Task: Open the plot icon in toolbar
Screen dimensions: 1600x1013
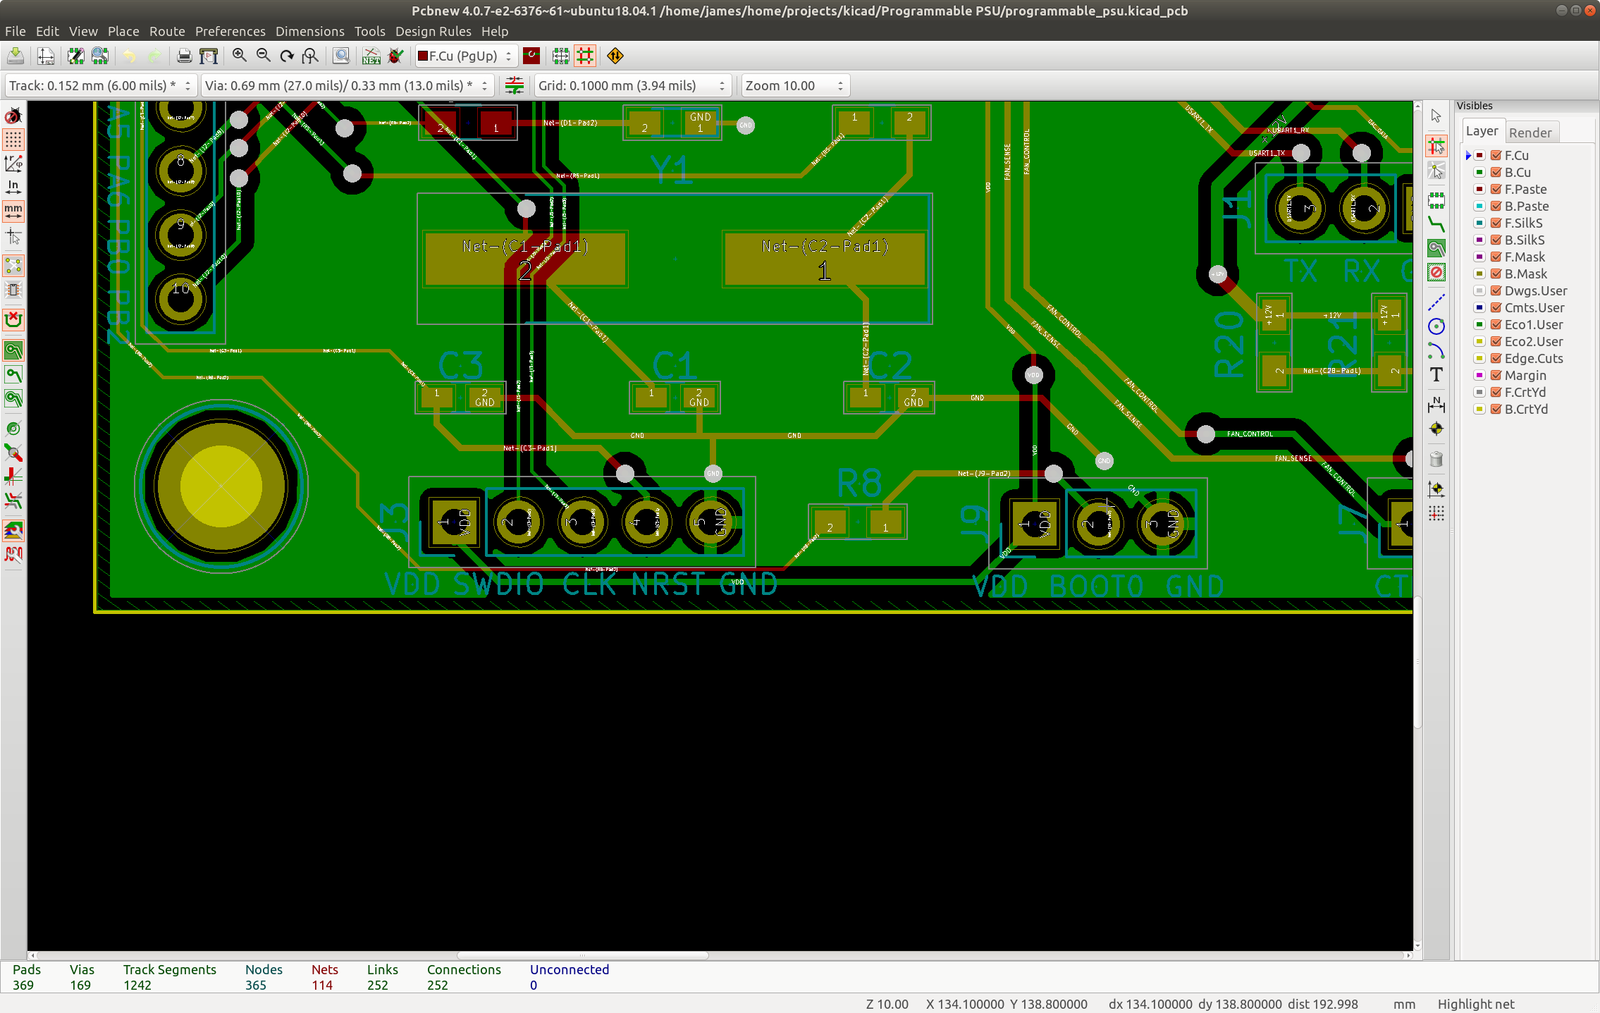Action: click(x=209, y=56)
